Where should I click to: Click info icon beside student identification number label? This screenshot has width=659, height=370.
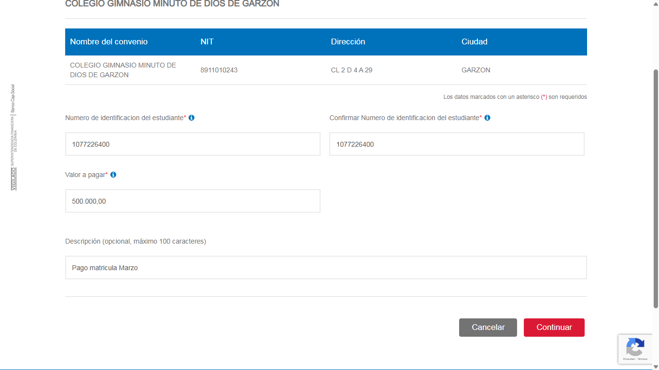pos(192,118)
